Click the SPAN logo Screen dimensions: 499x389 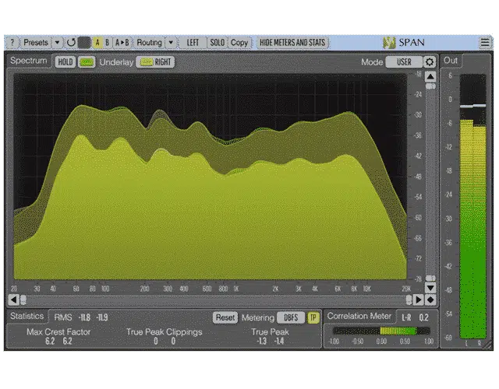[404, 42]
